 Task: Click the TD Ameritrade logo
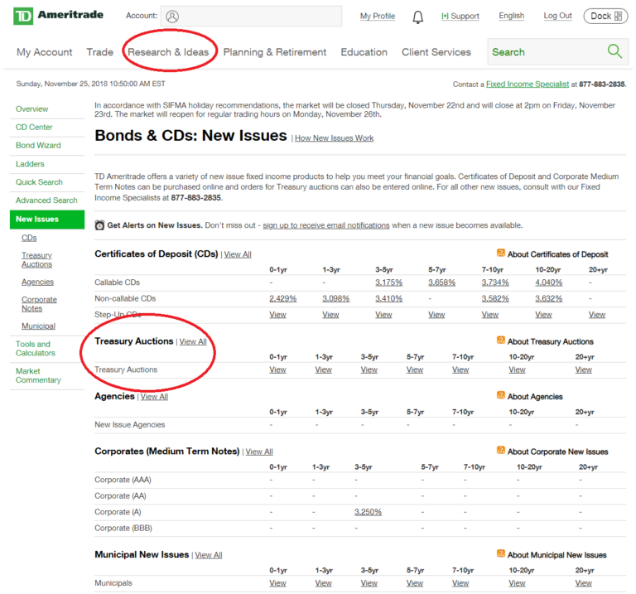[x=59, y=16]
